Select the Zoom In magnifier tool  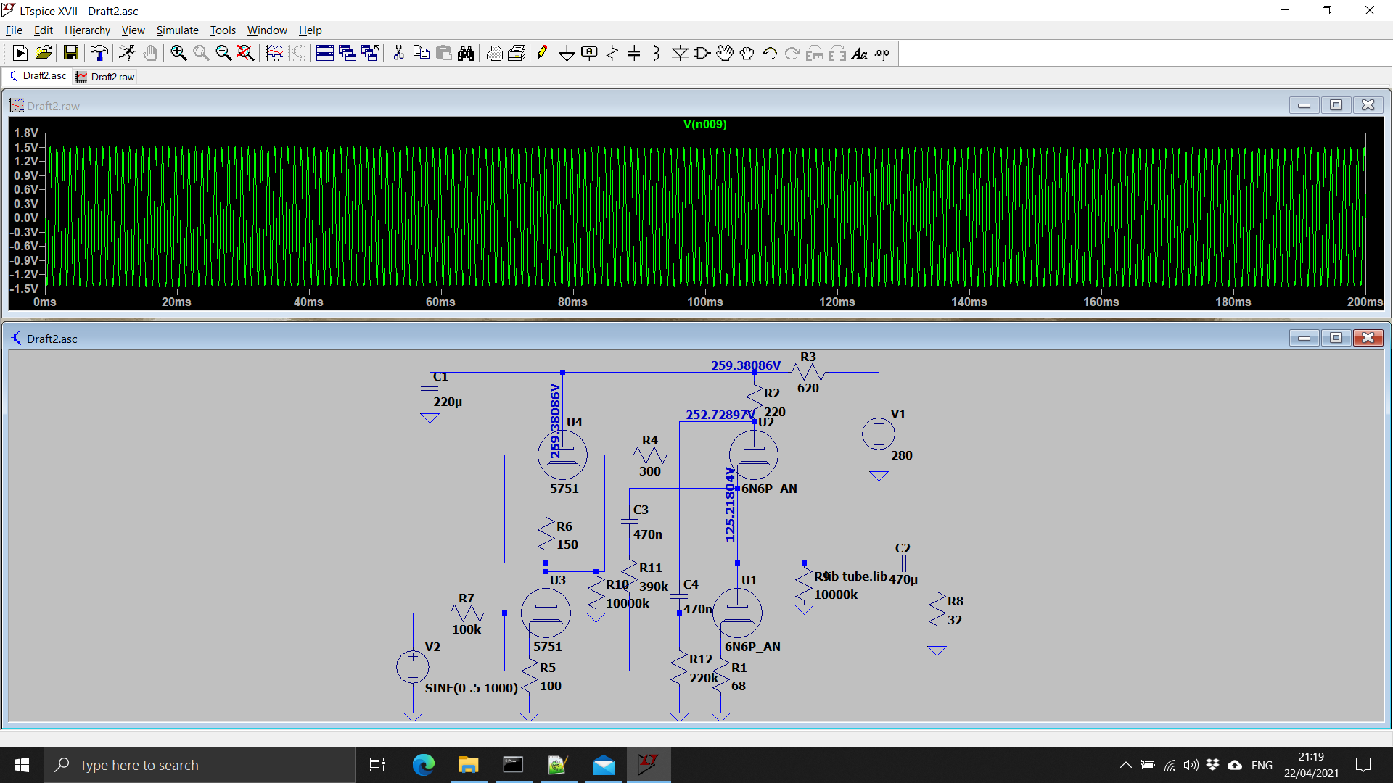pos(178,53)
